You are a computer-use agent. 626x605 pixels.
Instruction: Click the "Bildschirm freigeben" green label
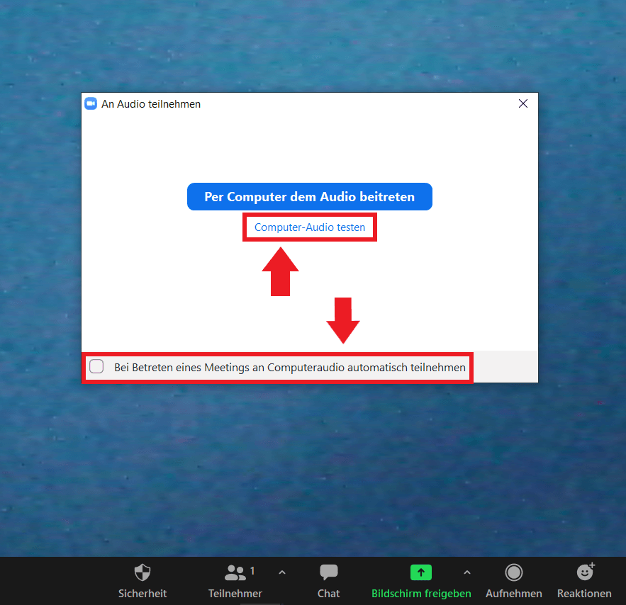pyautogui.click(x=421, y=594)
